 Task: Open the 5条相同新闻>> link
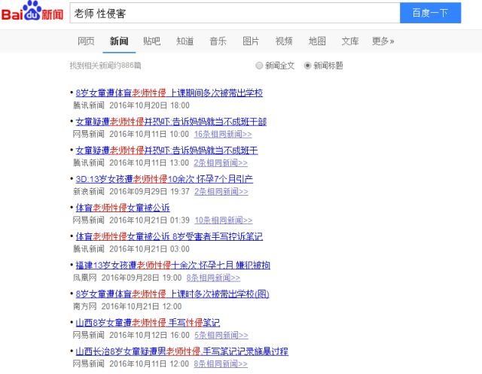click(221, 335)
